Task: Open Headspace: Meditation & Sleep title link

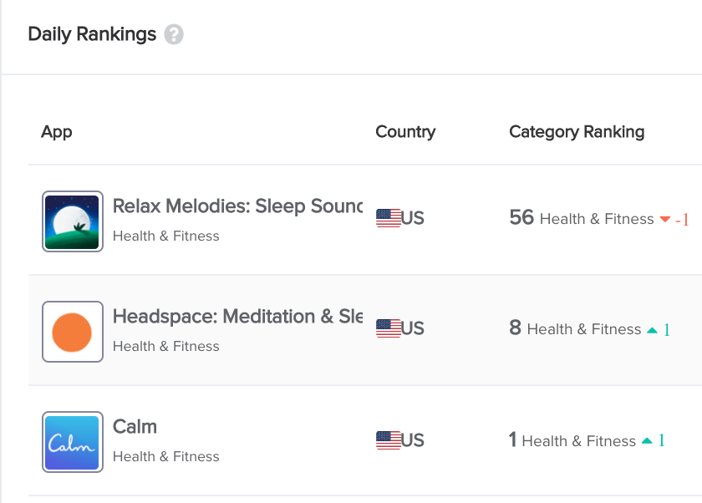Action: [237, 317]
